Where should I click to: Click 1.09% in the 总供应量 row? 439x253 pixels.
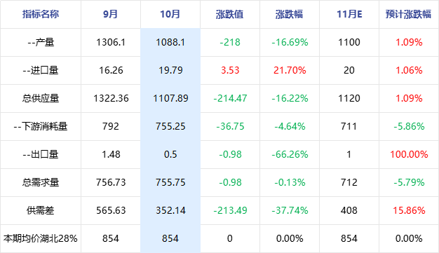409,98
